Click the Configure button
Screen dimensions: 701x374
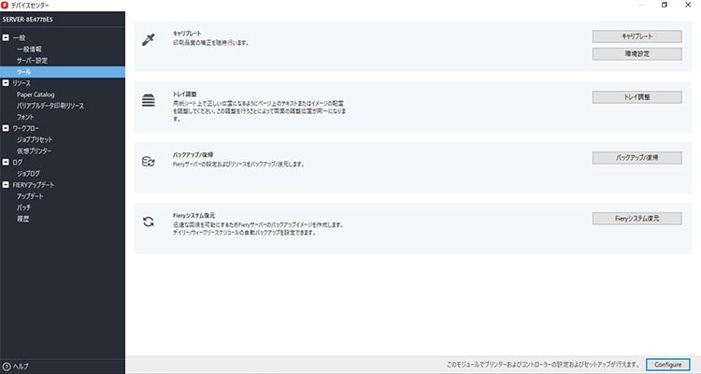[x=667, y=364]
